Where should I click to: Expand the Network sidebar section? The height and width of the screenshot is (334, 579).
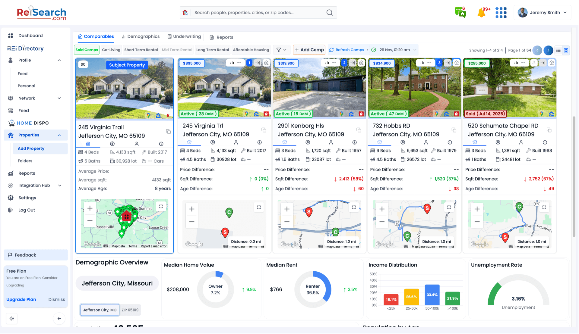click(x=59, y=98)
